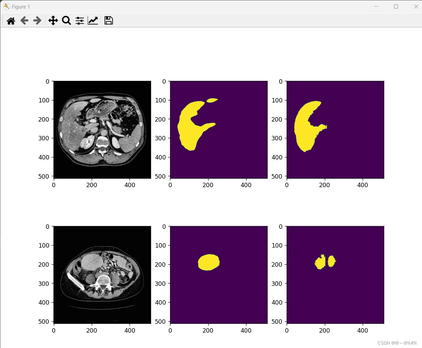The height and width of the screenshot is (348, 422).
Task: Go forward to next view arrow
Action: click(37, 21)
